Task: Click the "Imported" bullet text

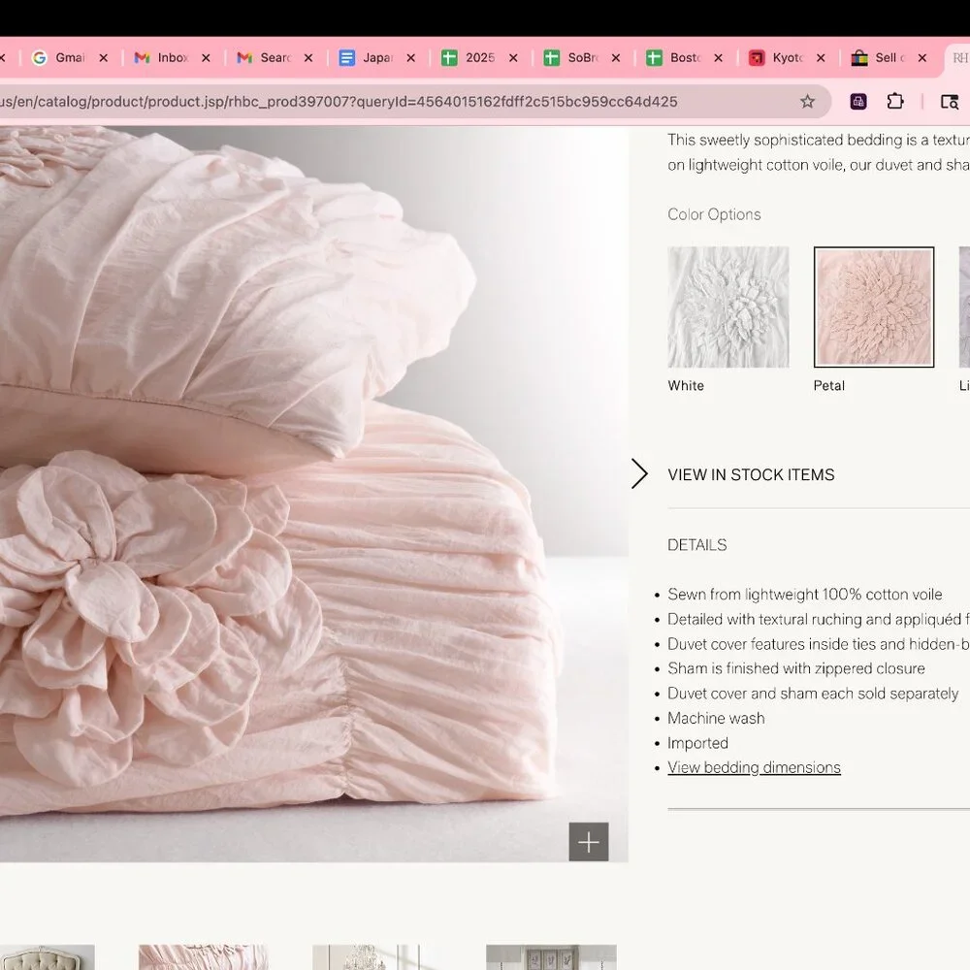Action: 697,743
